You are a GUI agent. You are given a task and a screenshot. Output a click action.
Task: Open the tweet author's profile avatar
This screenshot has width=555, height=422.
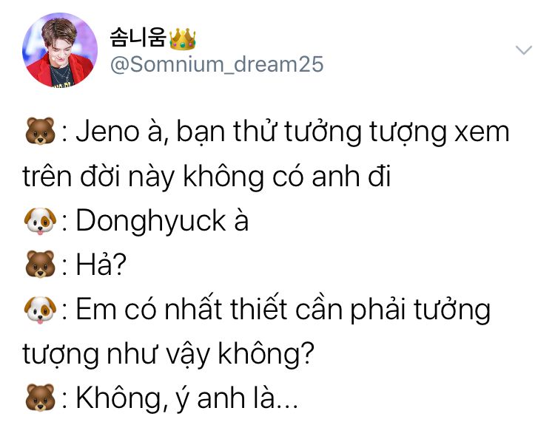pyautogui.click(x=59, y=50)
